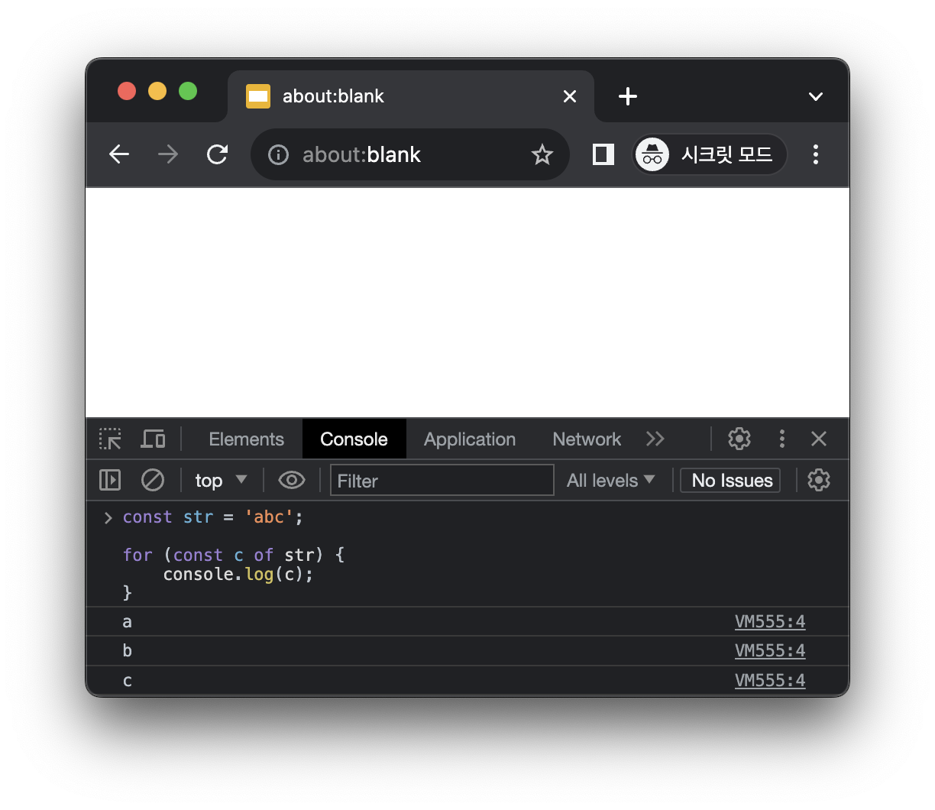Screen dimensions: 935x810
Task: Expand the tab search chevron
Action: [816, 96]
